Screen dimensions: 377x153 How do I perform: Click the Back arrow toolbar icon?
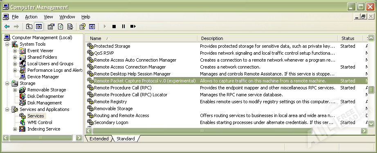pos(7,27)
